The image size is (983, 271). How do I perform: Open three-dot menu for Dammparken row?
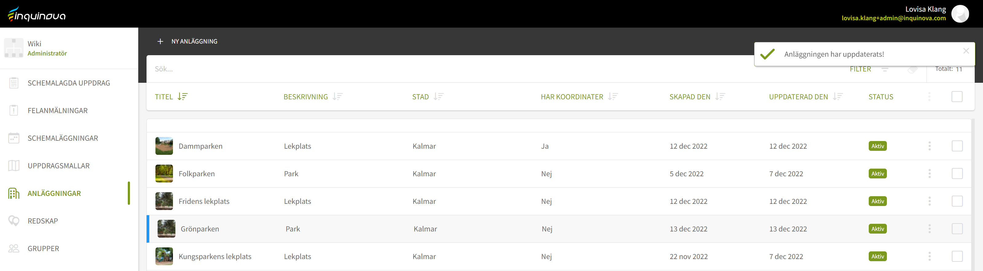tap(929, 146)
